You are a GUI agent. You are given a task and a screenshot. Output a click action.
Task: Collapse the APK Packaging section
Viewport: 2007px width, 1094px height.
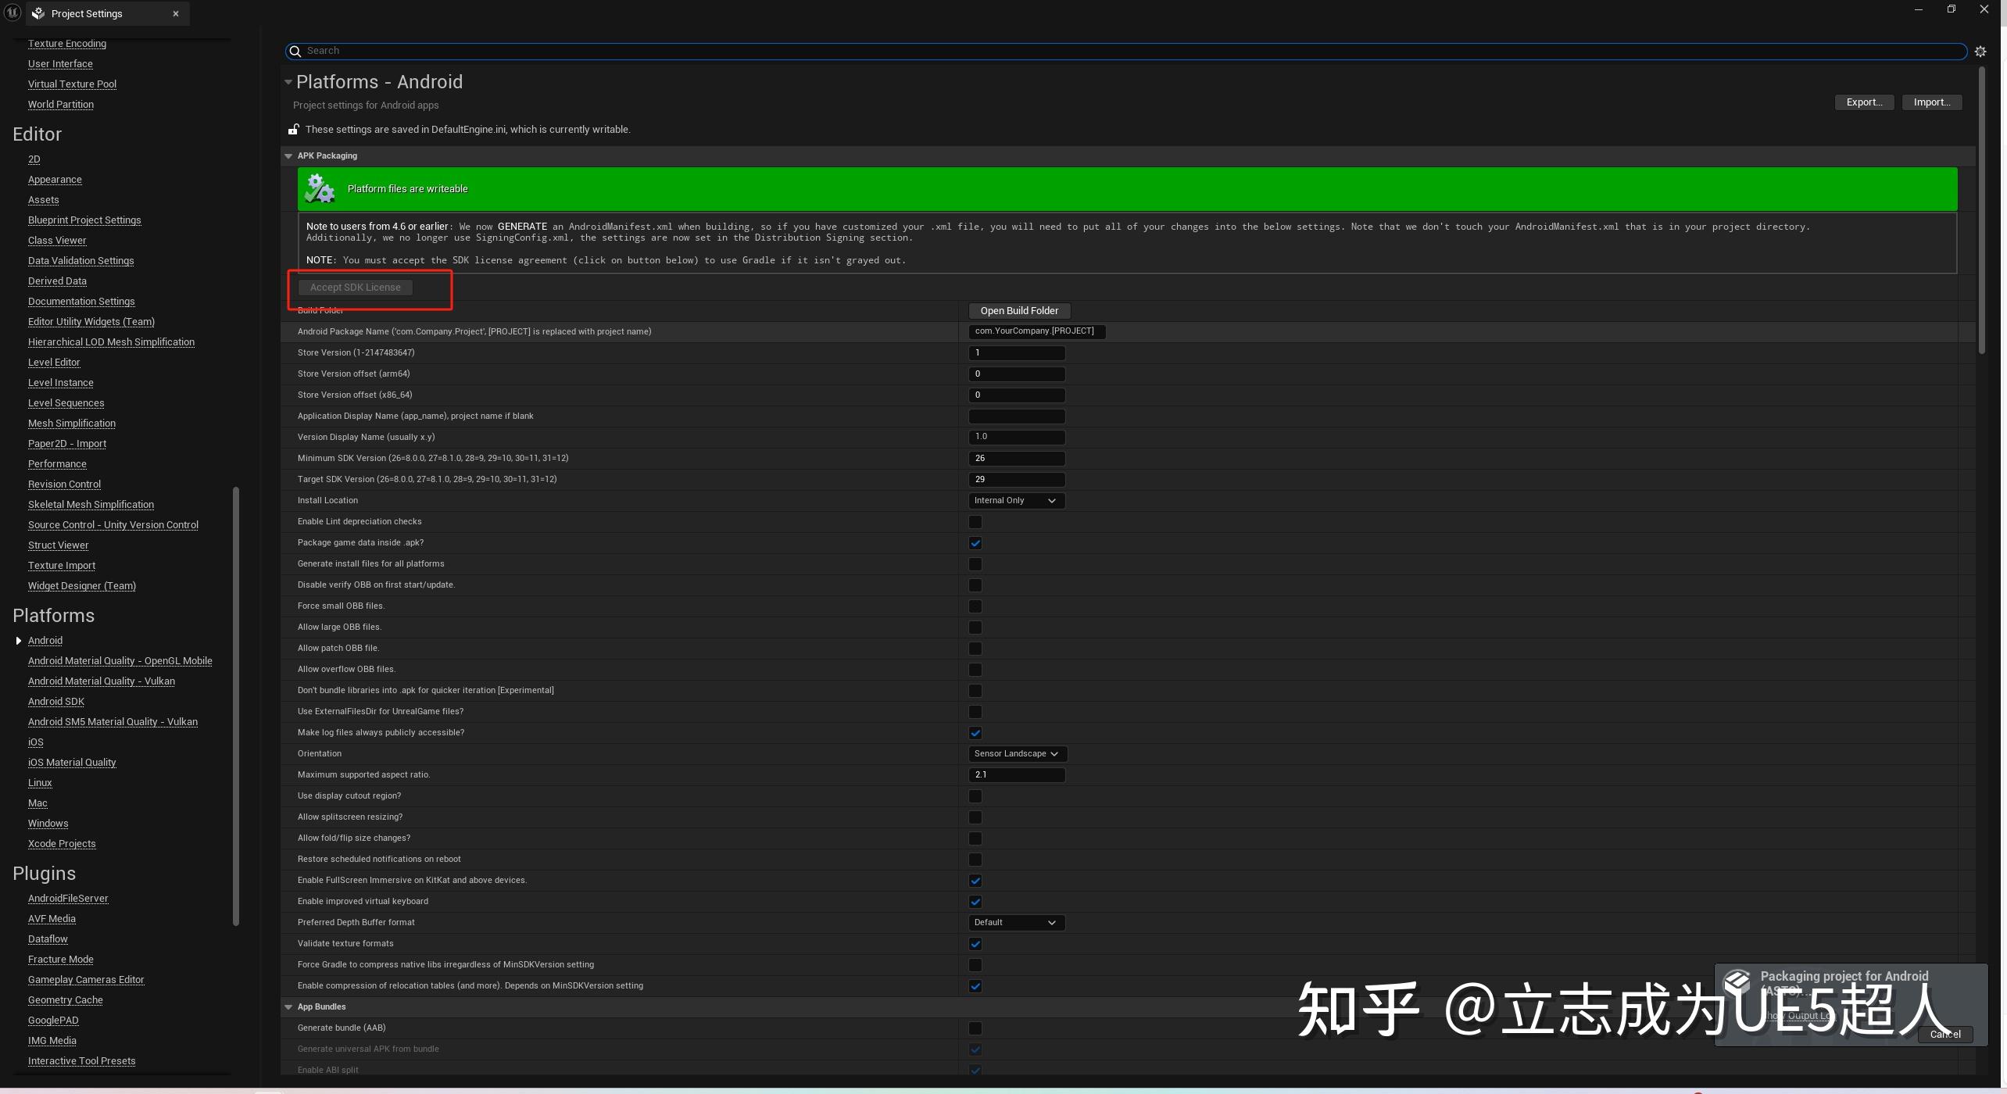[288, 156]
